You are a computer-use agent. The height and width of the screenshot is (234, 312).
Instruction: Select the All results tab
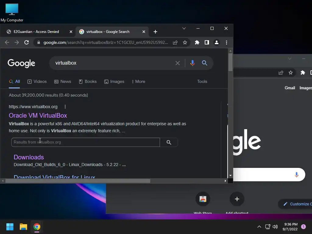click(15, 82)
